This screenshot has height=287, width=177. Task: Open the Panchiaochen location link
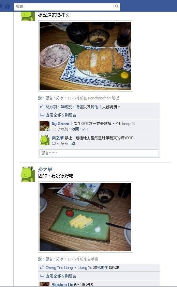point(99,98)
